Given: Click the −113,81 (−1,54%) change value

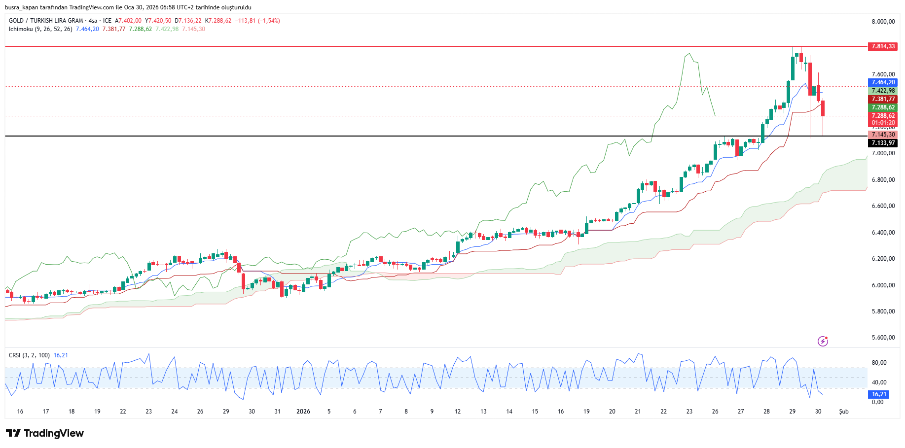Looking at the screenshot, I should point(257,21).
